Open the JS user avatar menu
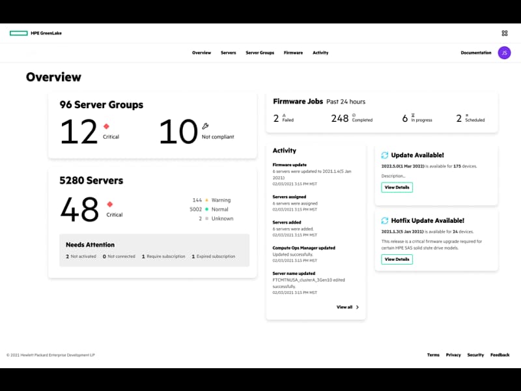Screen dimensions: 521x391 pos(504,53)
